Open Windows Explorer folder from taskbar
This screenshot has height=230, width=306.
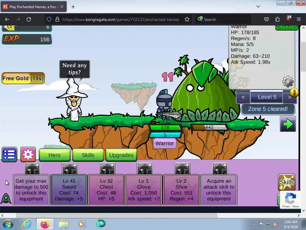(x=64, y=224)
